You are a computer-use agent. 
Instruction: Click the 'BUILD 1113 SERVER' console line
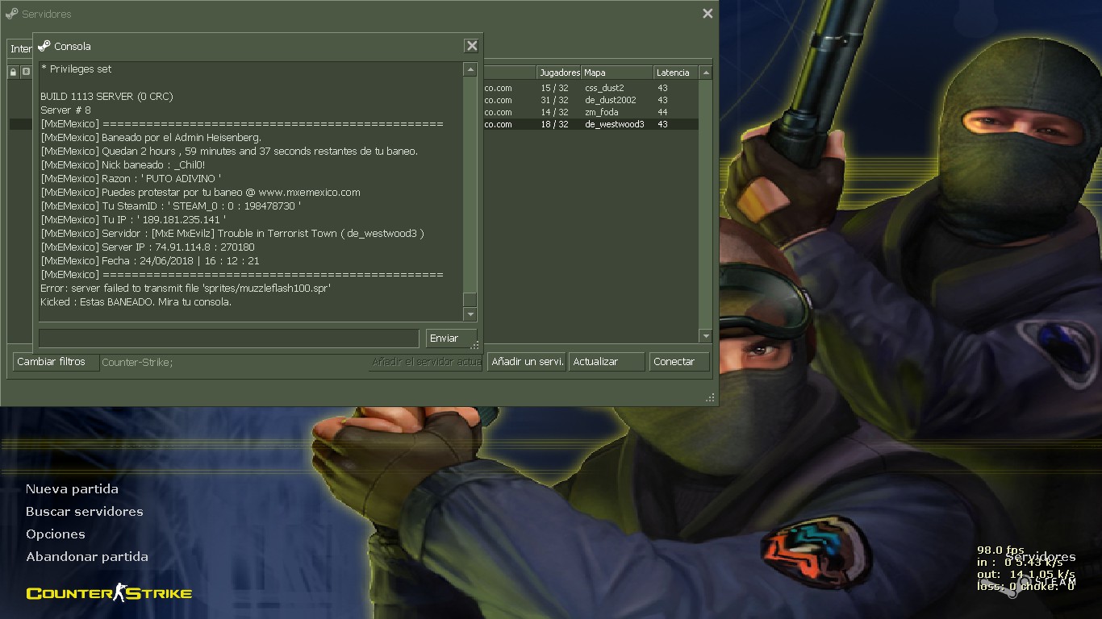click(106, 97)
